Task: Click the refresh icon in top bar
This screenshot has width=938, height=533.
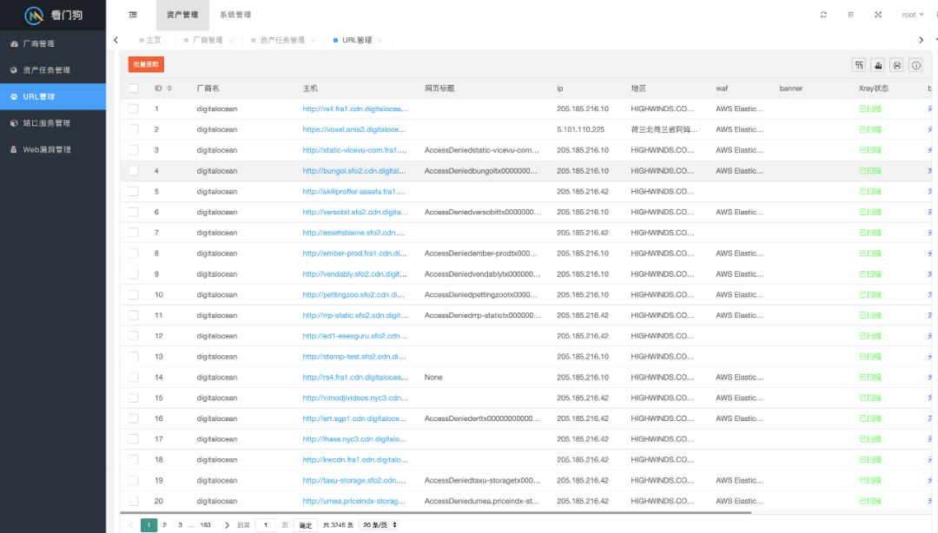Action: click(x=823, y=15)
